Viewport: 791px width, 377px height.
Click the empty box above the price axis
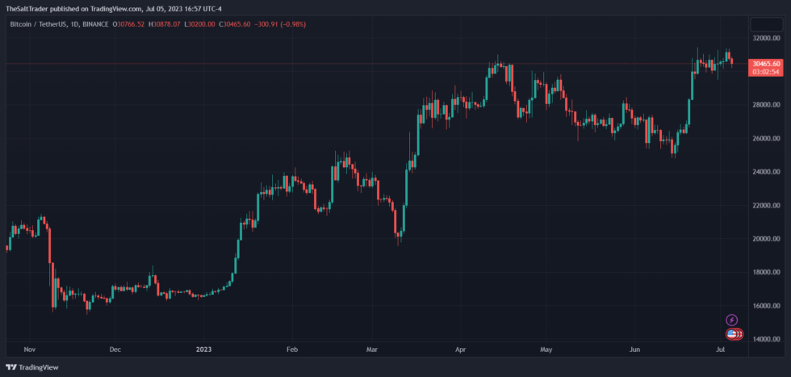[x=766, y=23]
